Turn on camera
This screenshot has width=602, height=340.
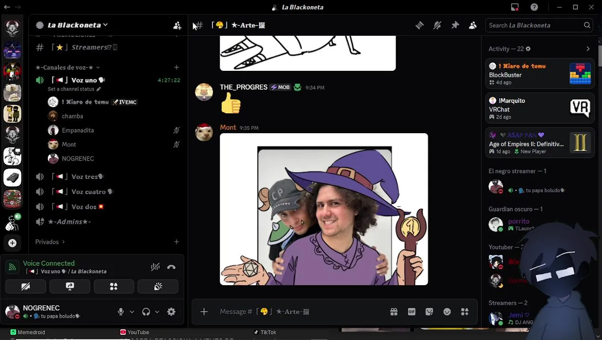pyautogui.click(x=26, y=286)
